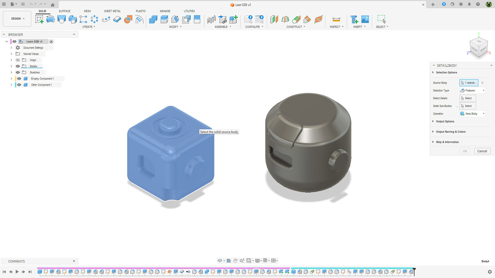Switch to the Mesh tab
The width and height of the screenshot is (495, 278).
coord(87,11)
